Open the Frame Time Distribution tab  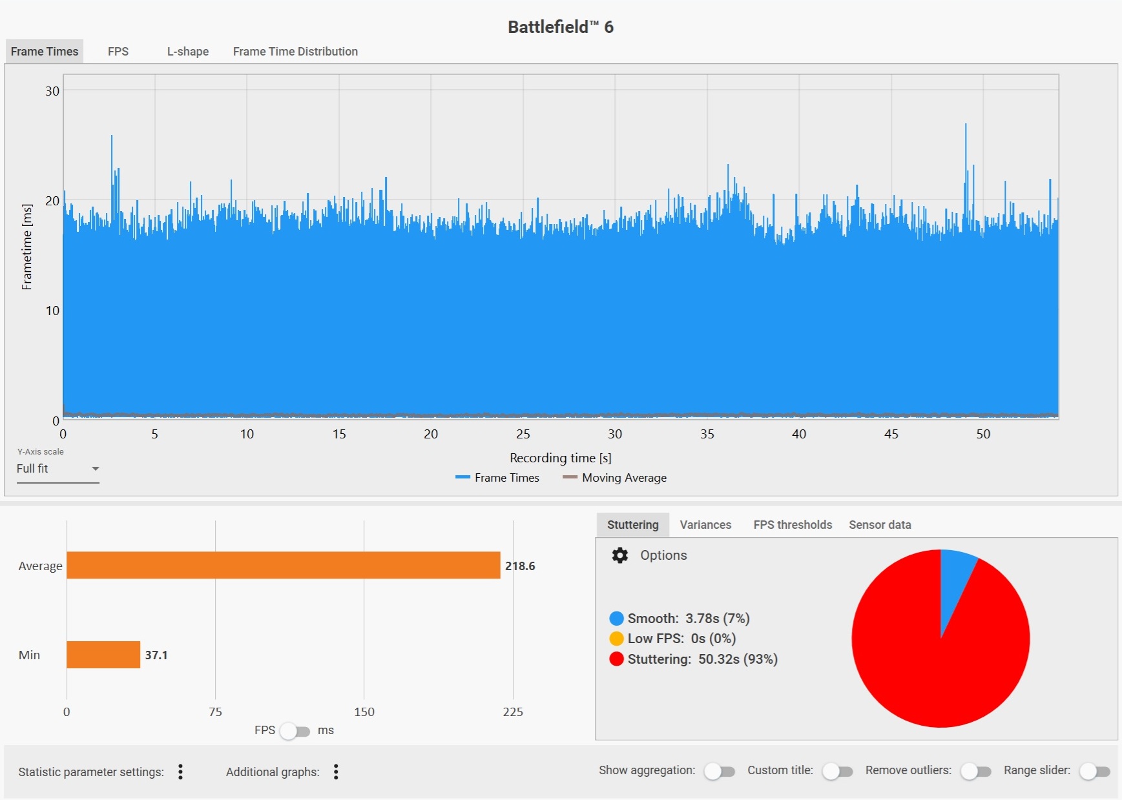click(295, 52)
